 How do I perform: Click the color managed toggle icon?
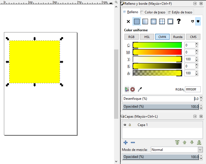pyautogui.click(x=127, y=89)
